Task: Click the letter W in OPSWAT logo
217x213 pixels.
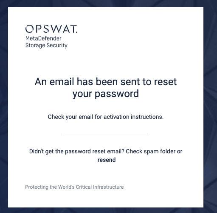Action: click(x=57, y=29)
